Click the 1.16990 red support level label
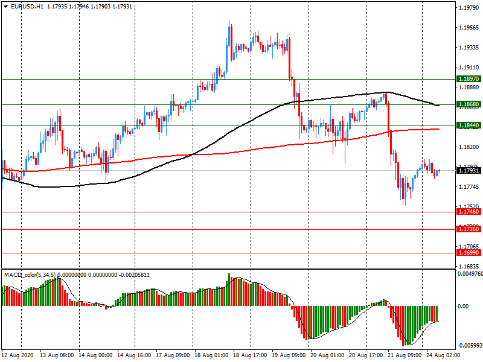The width and height of the screenshot is (483, 362). (469, 253)
